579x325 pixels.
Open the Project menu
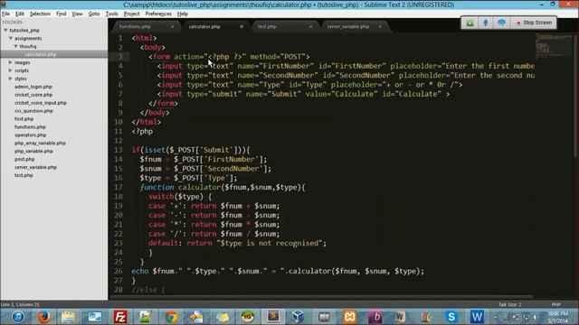(131, 14)
